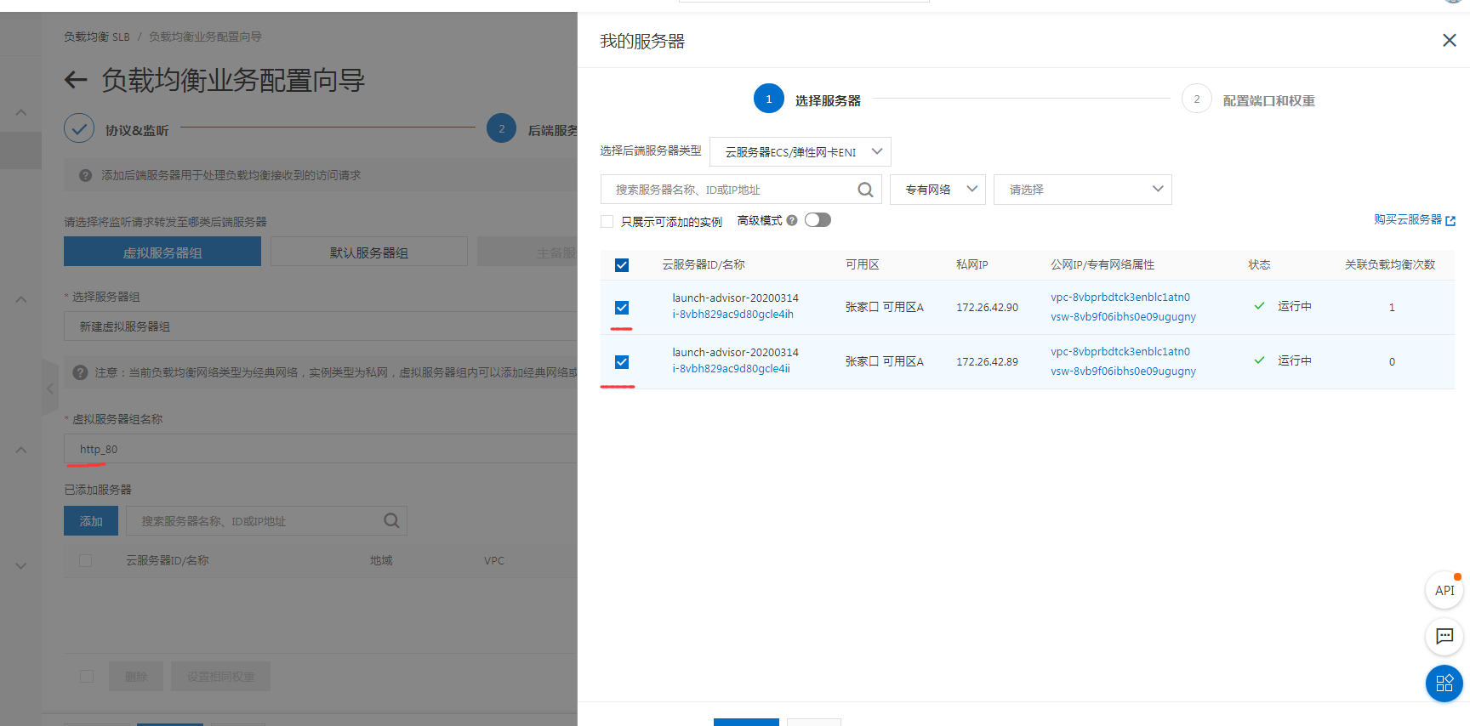
Task: Click 负载均衡业务配置向导 breadcrumb
Action: 205,37
